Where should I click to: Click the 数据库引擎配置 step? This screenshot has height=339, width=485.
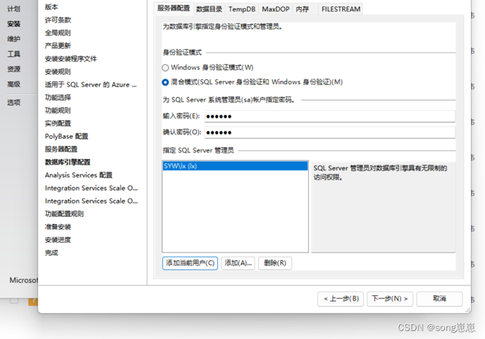point(67,162)
